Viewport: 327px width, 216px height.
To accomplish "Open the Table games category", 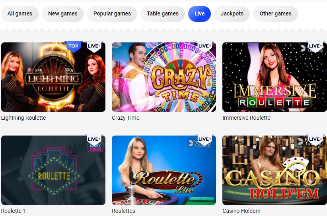I will point(163,14).
